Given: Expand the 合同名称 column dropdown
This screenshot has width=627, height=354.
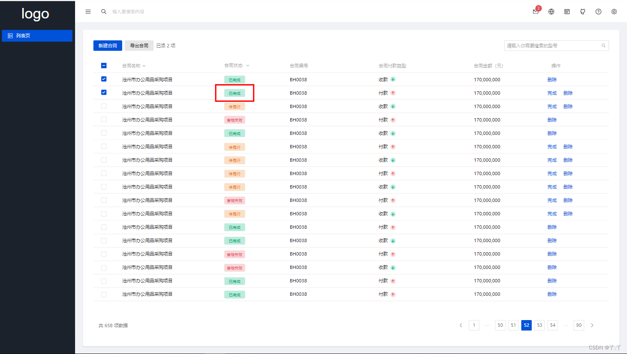Looking at the screenshot, I should click(144, 66).
